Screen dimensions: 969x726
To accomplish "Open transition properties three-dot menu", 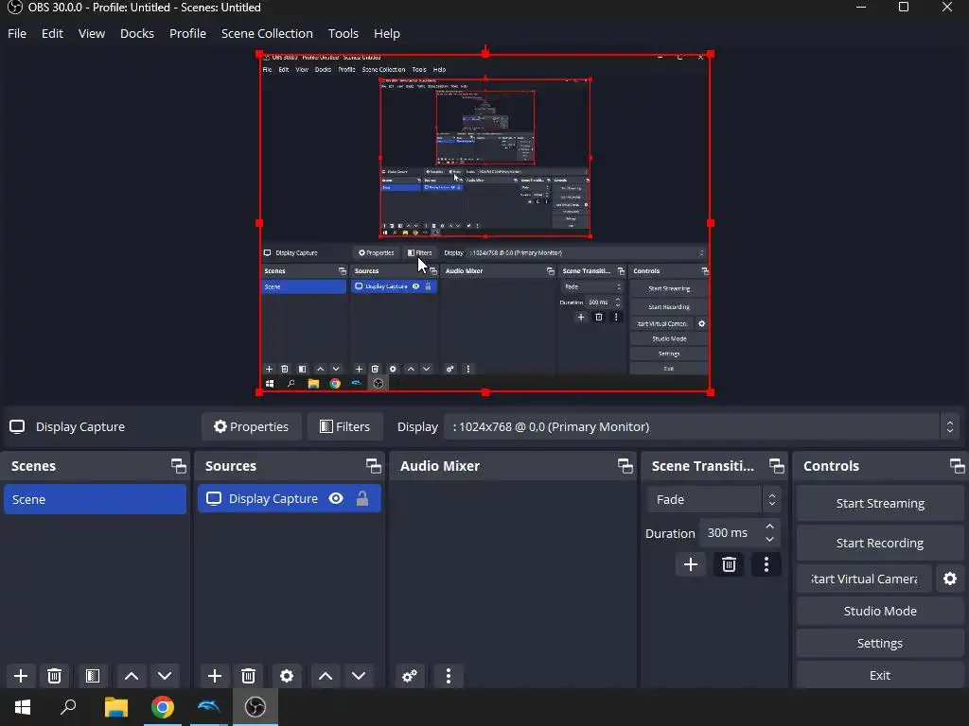I will [766, 564].
